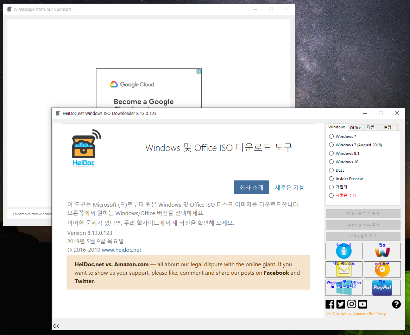Image resolution: width=410 pixels, height=335 pixels.
Task: Click the ad info icon in sponsor window
Action: (199, 71)
